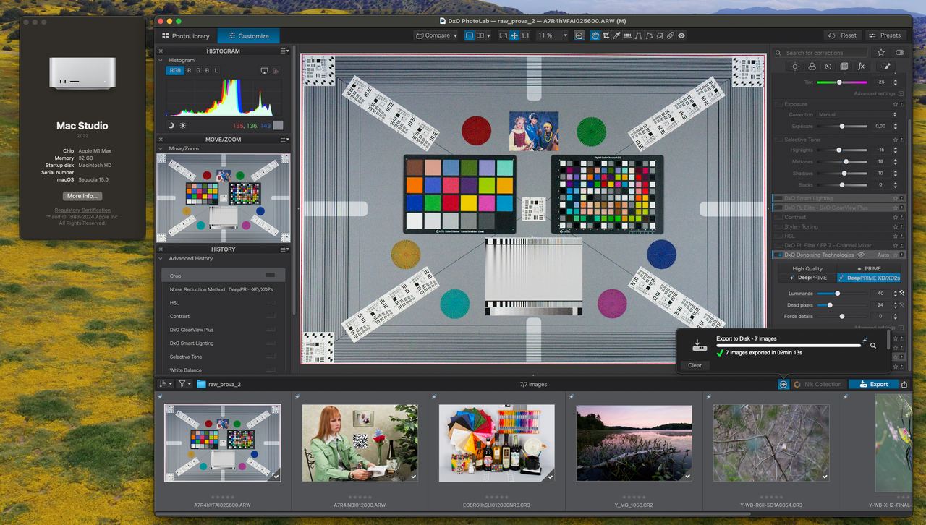This screenshot has height=525, width=926.
Task: Collapse the Advanced History section chevron
Action: click(x=161, y=258)
